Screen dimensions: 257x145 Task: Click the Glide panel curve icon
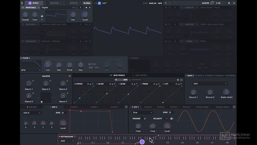click(x=112, y=84)
